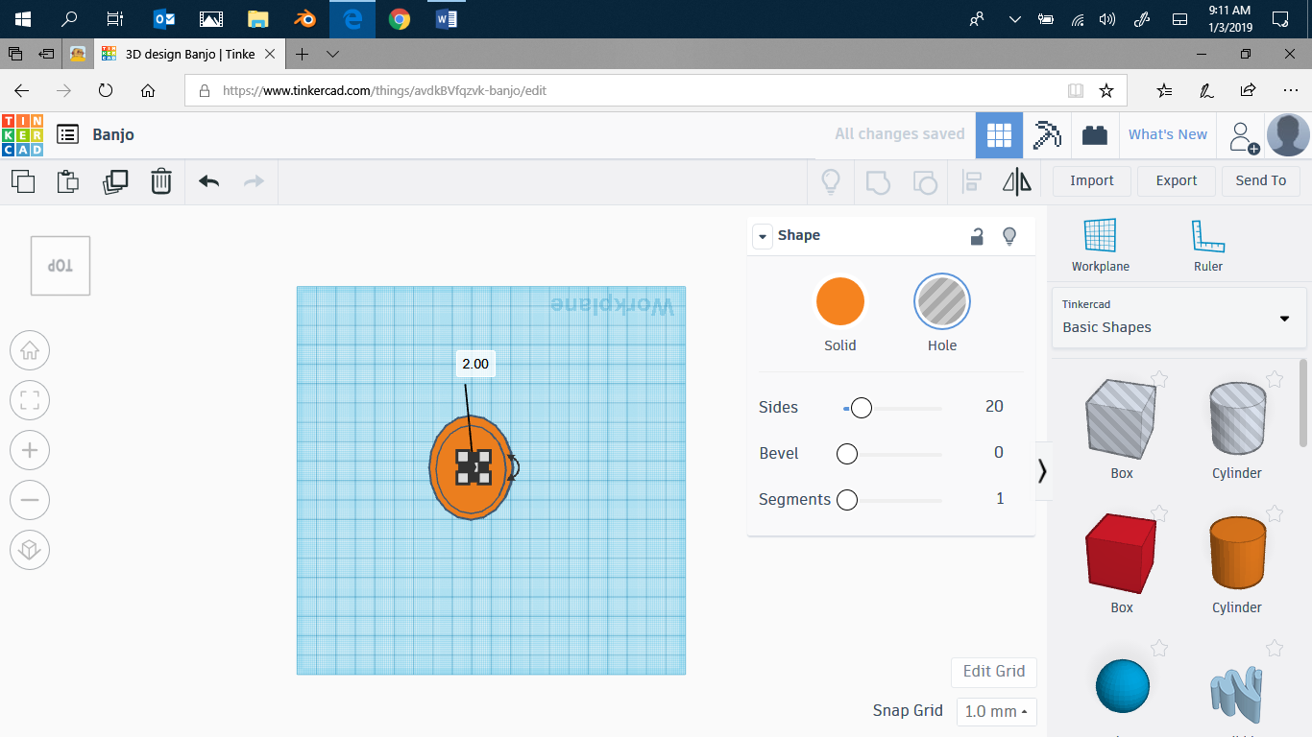The image size is (1312, 737).
Task: Click the Group shapes icon
Action: coord(878,181)
